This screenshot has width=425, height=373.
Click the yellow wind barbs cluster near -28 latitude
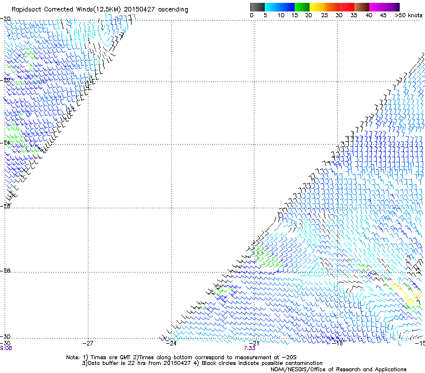[403, 291]
